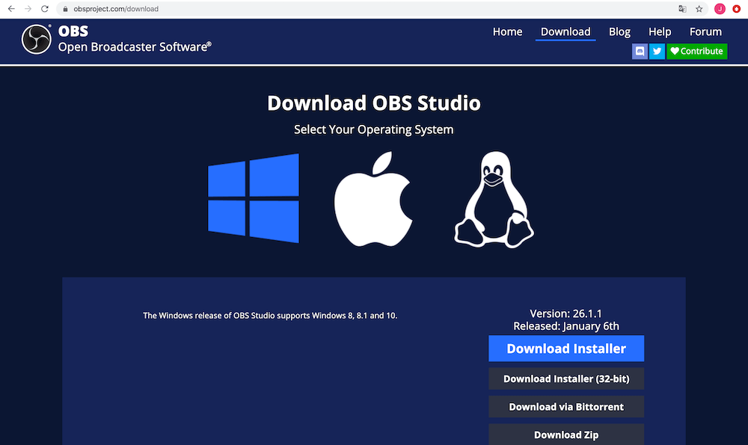Open the Blog navigation item
This screenshot has width=748, height=445.
(x=619, y=31)
